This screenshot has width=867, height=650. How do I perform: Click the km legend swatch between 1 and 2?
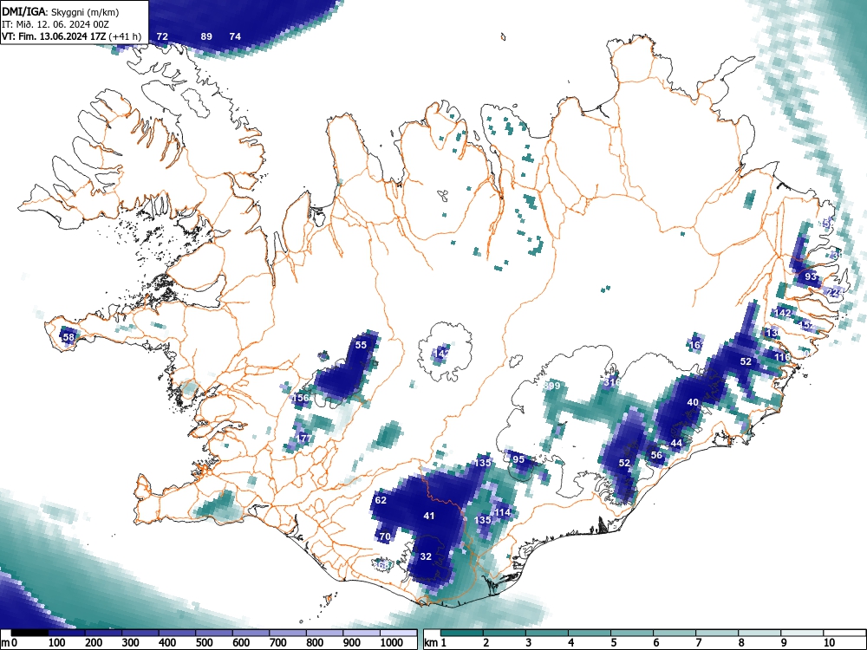461,633
